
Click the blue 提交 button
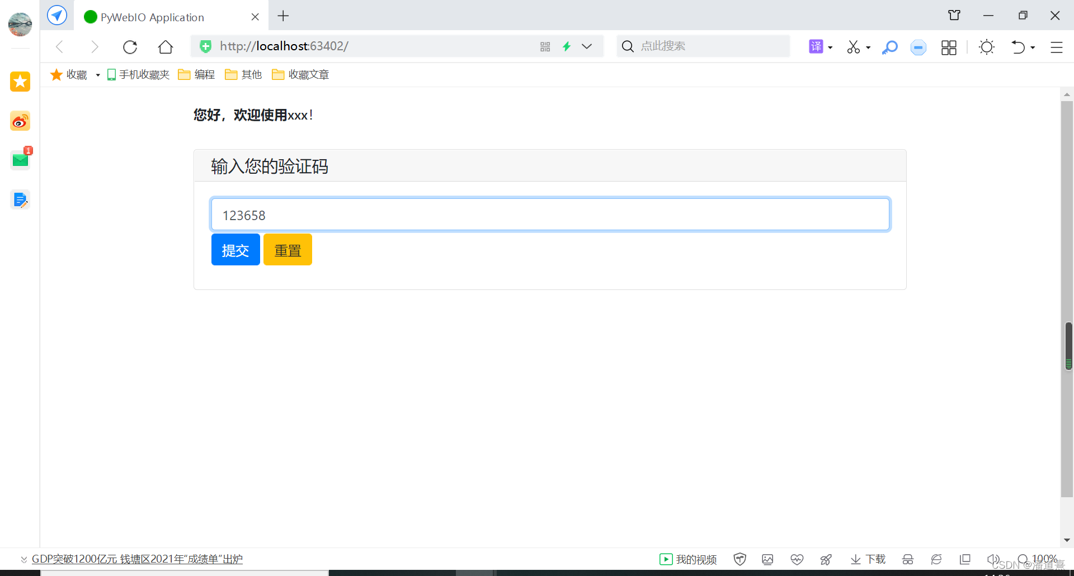(235, 250)
